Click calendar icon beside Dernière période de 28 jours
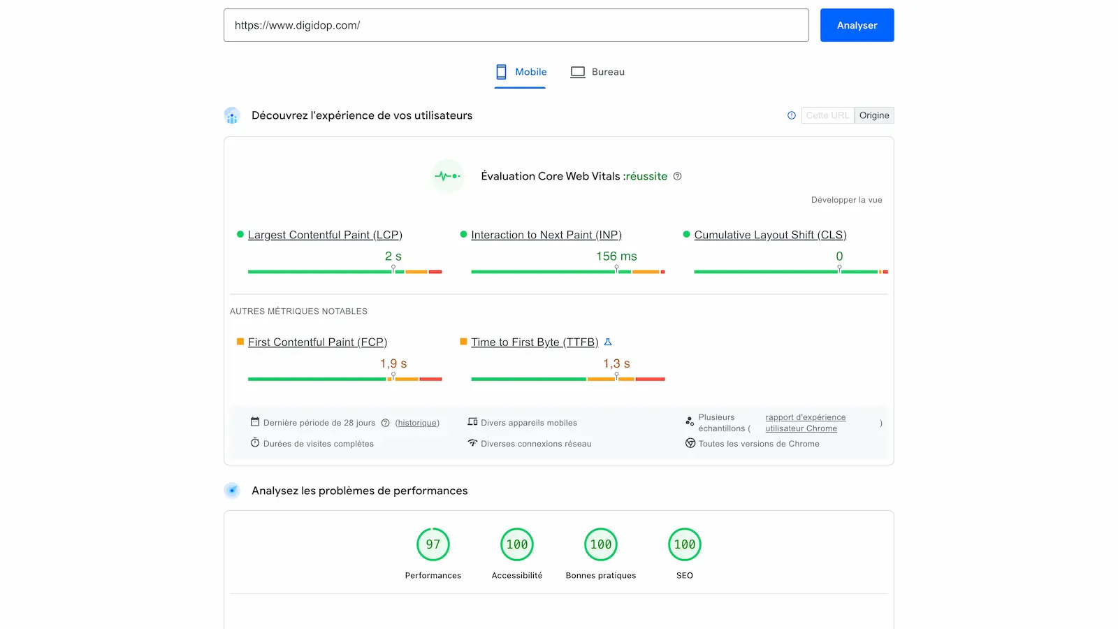 pos(255,422)
